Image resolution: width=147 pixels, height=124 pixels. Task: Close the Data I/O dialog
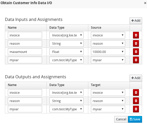point(145,3)
